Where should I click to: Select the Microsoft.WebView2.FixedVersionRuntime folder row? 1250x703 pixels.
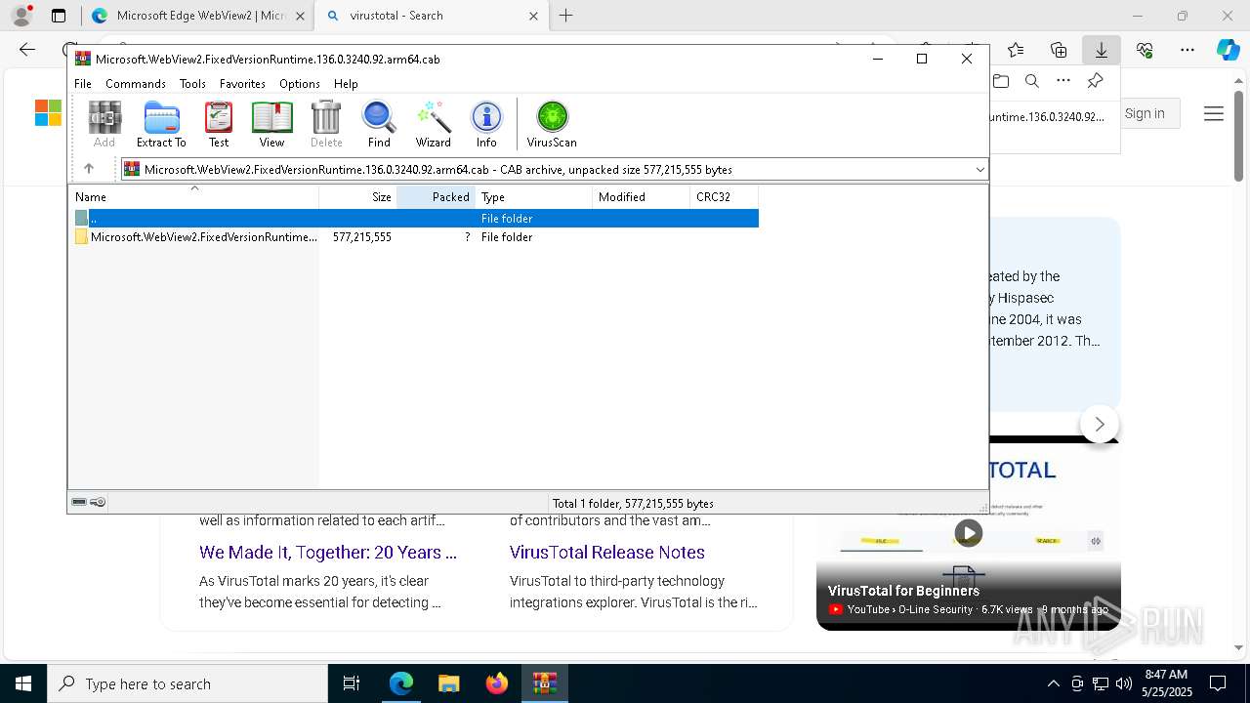coord(415,237)
